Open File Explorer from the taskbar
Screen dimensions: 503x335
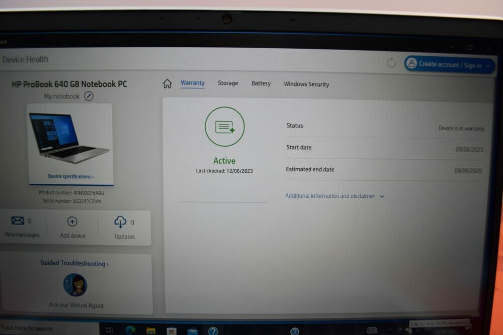pyautogui.click(x=151, y=330)
